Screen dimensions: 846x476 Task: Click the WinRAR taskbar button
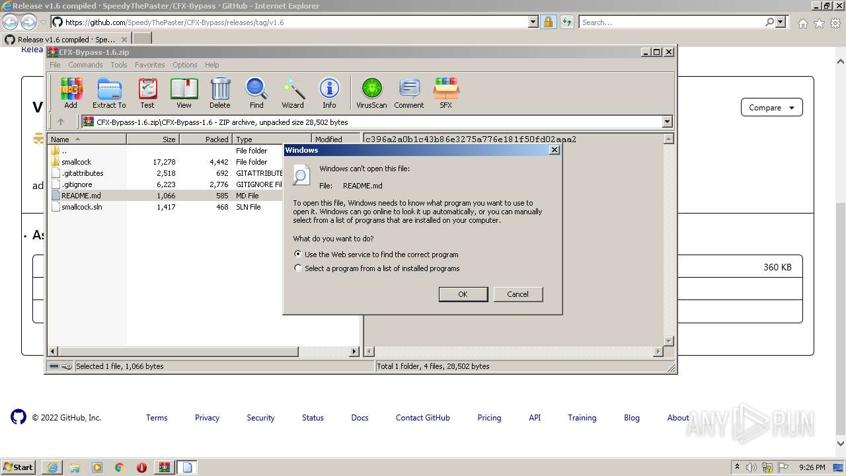pos(164,467)
